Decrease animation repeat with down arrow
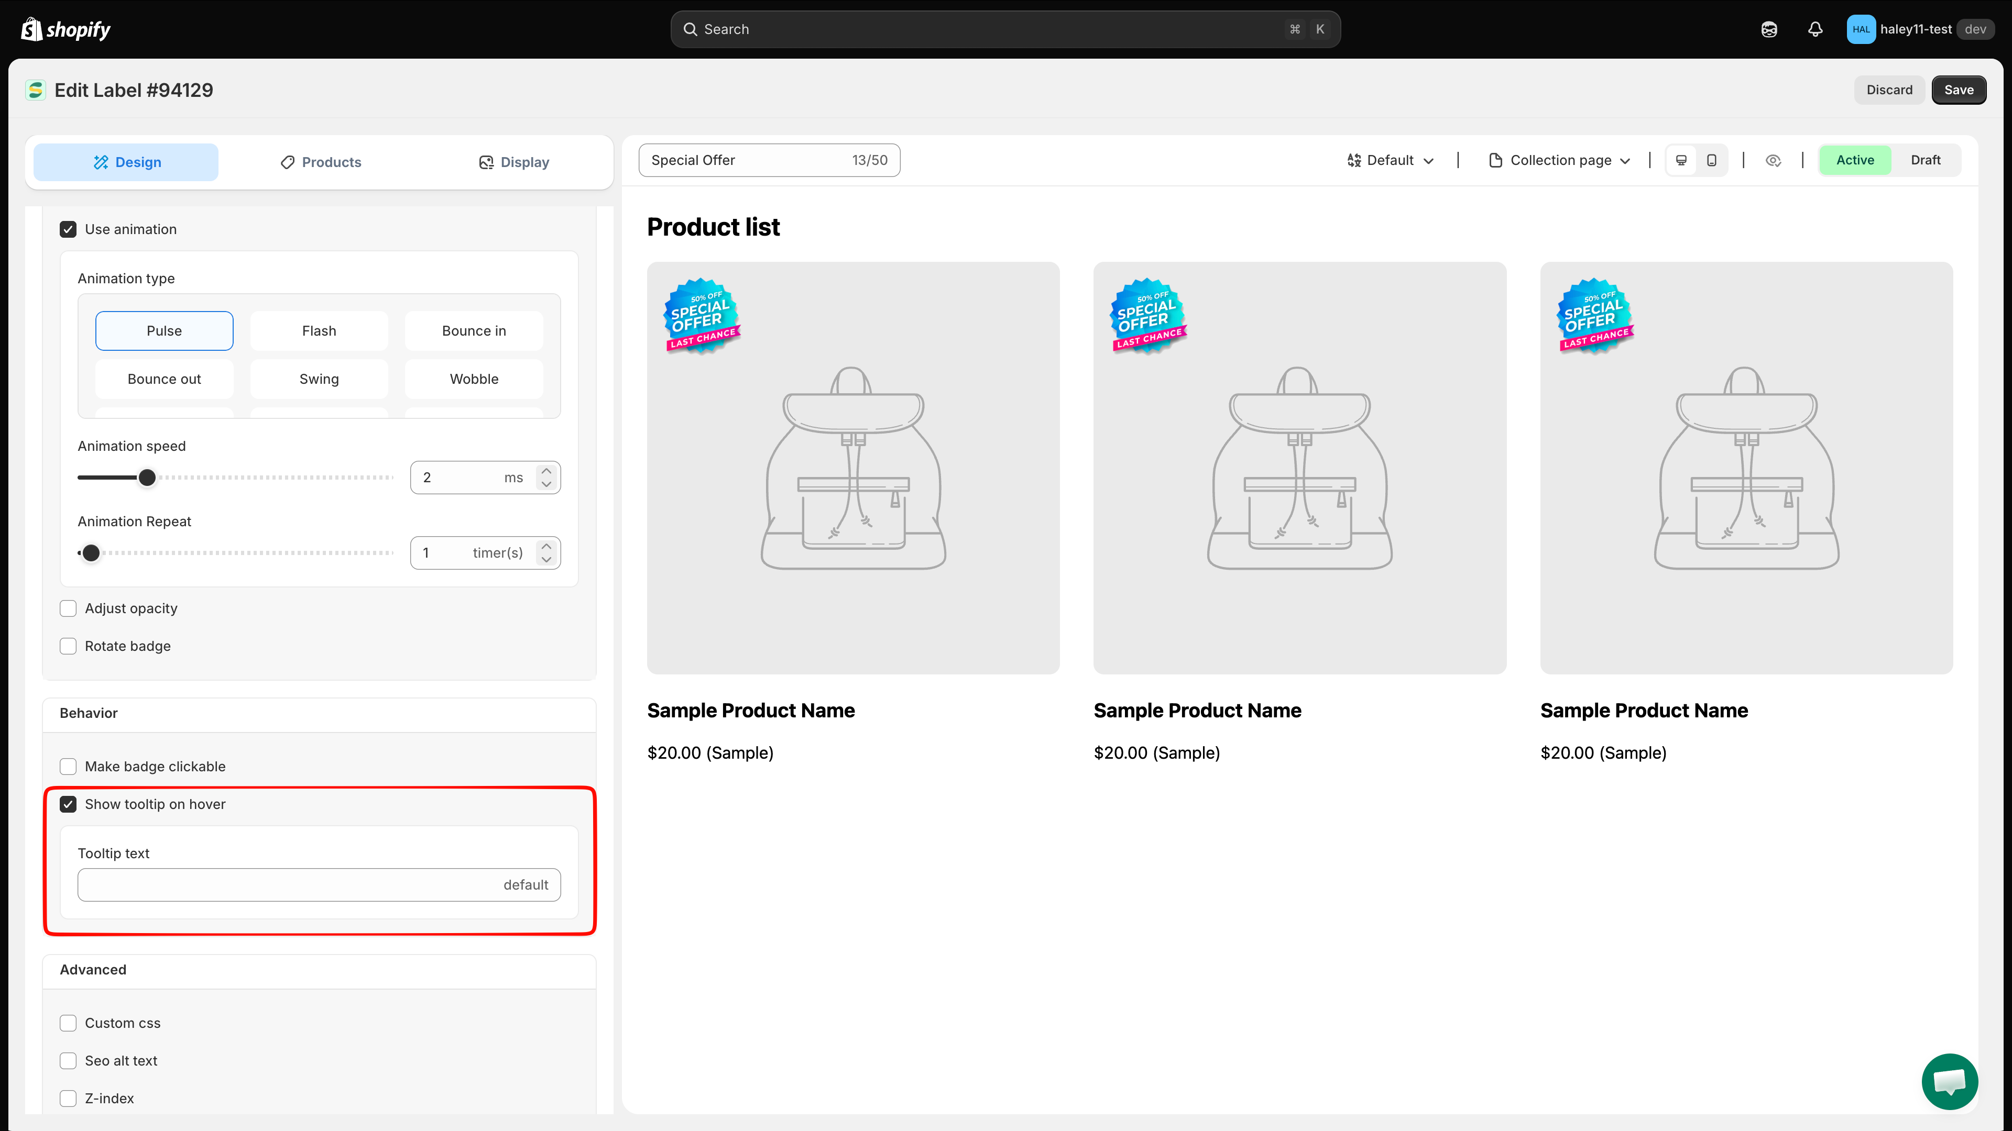 coord(546,560)
